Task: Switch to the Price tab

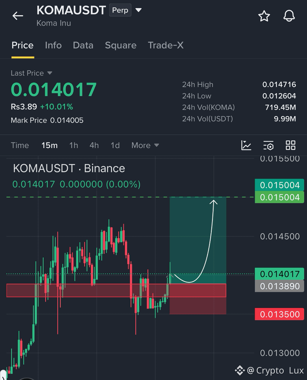Action: coord(23,45)
